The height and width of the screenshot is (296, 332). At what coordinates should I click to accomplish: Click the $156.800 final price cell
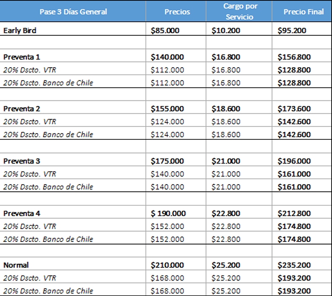point(294,57)
